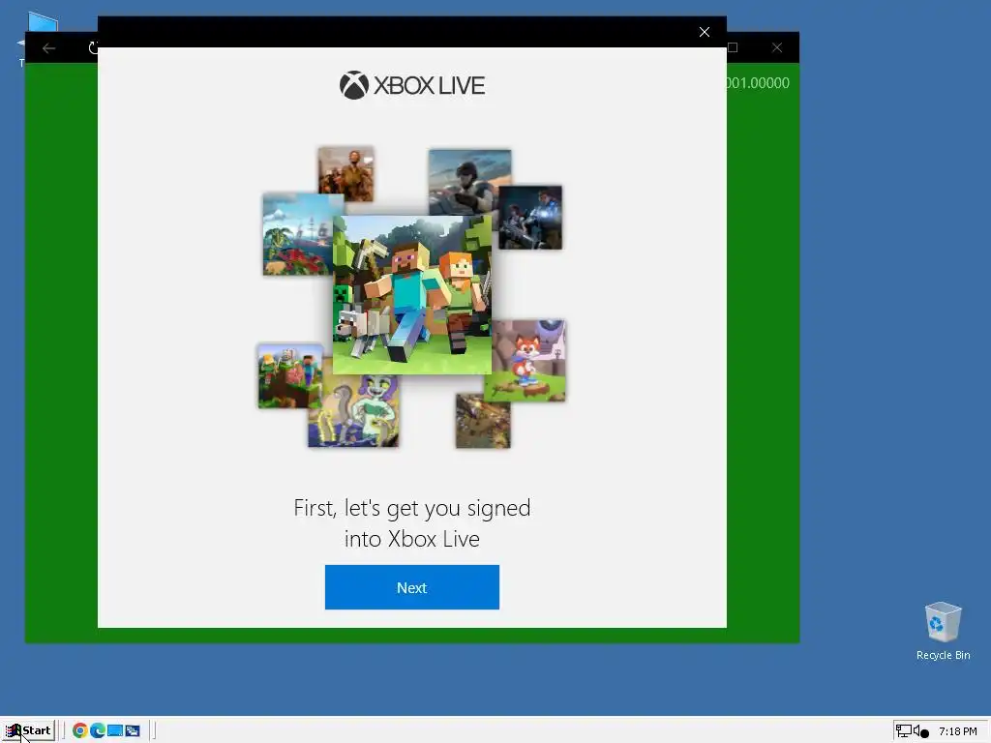
Task: Click the Xbox Live logo
Action: [x=412, y=85]
